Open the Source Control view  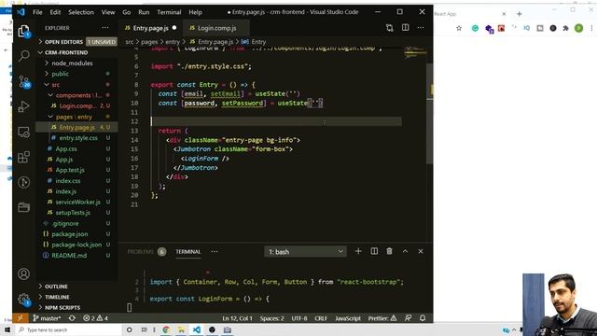(x=23, y=81)
